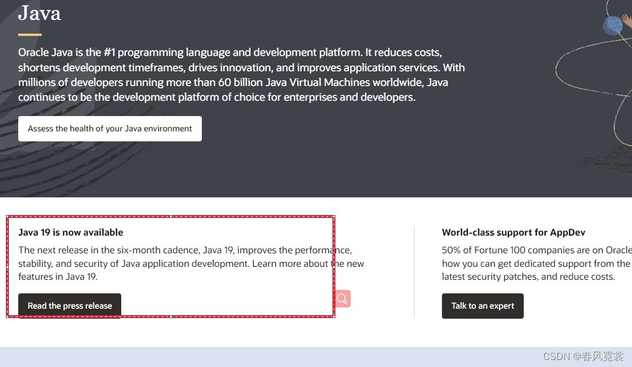The width and height of the screenshot is (632, 367).
Task: Click text 'latest security patches, and reduce costs.'
Action: tap(528, 277)
